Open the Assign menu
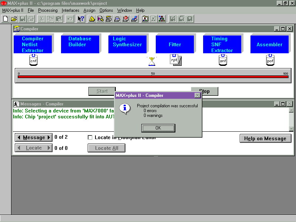The width and height of the screenshot is (296, 222). click(x=89, y=10)
